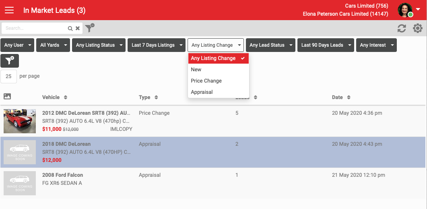Click the $11,000 price
The height and width of the screenshot is (209, 427).
click(x=52, y=129)
